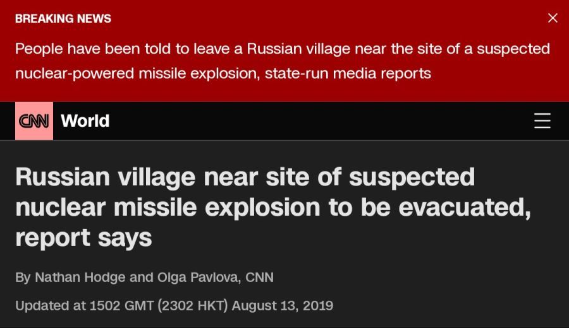Click the 2302 HKT time in parentheses
569x328 pixels.
(x=193, y=305)
